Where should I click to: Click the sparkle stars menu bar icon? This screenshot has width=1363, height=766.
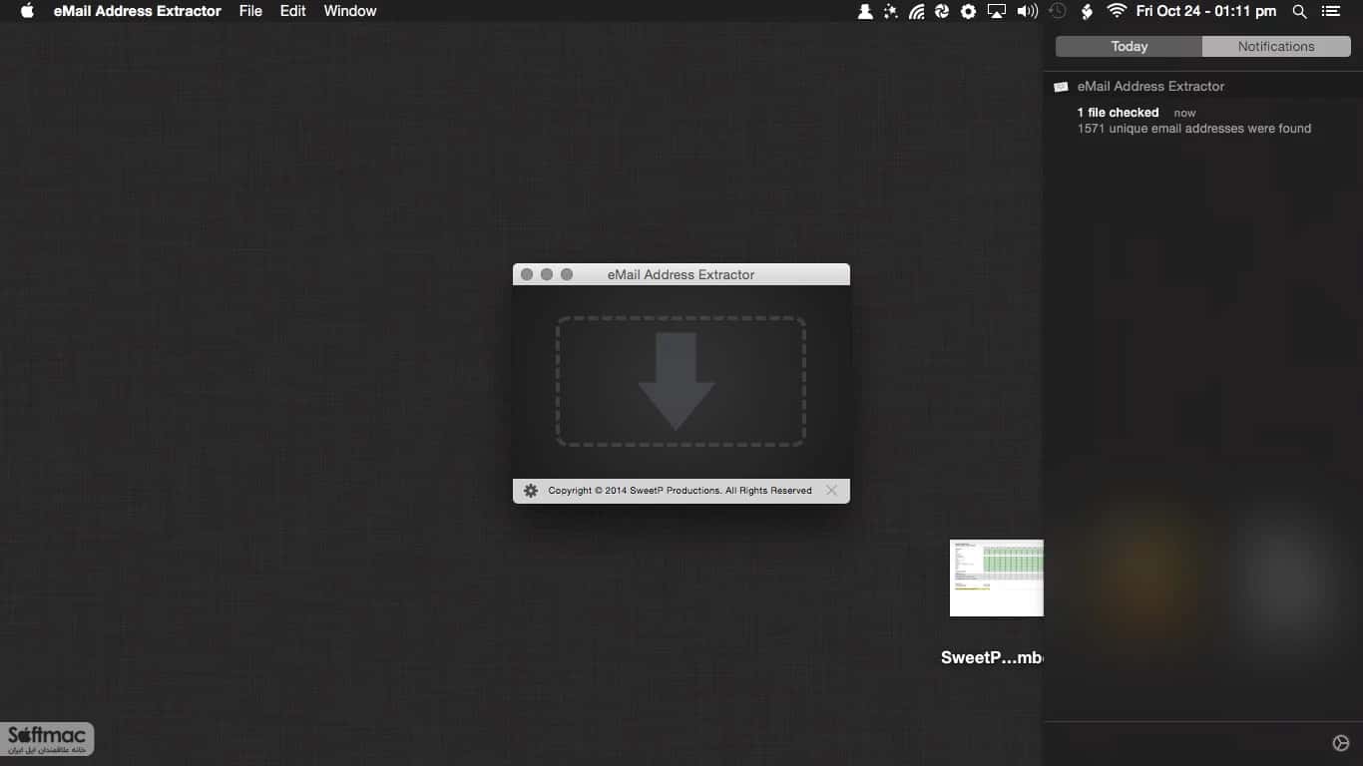coord(891,11)
